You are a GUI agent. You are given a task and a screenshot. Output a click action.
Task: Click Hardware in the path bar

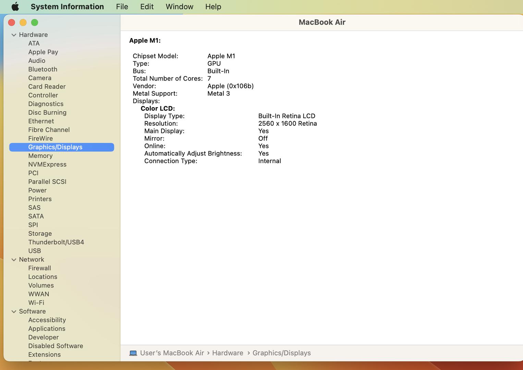pyautogui.click(x=228, y=353)
